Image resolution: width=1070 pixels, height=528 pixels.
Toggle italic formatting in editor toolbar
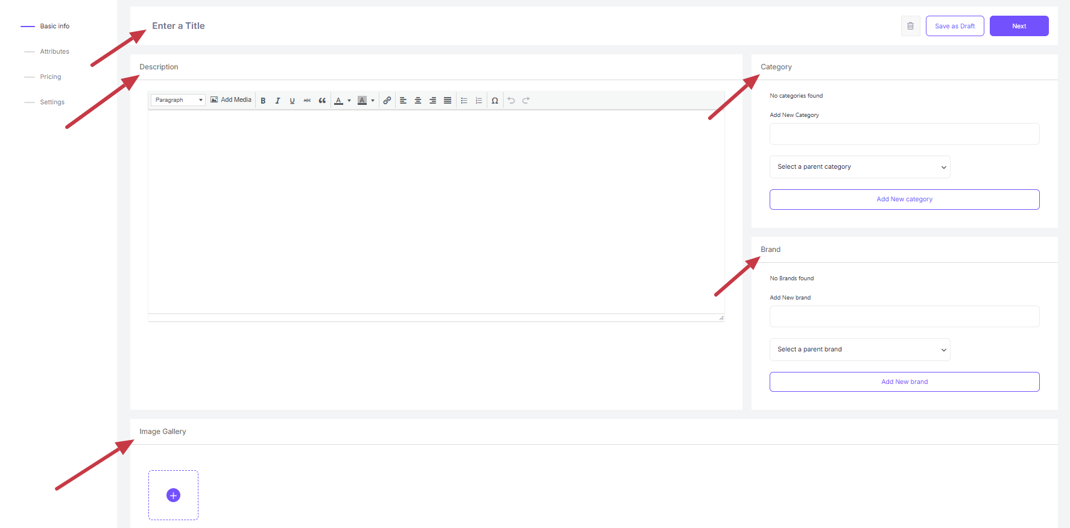point(277,101)
